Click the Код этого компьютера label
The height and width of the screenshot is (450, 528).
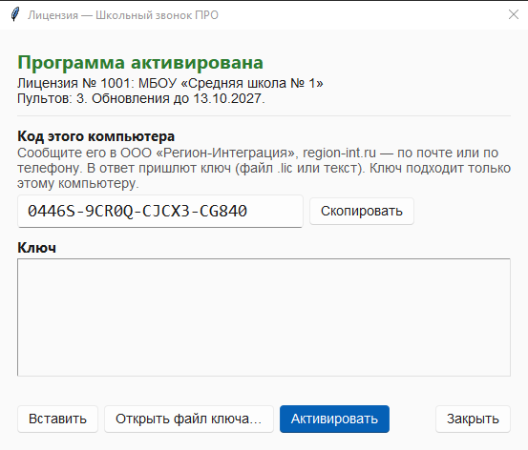click(96, 136)
